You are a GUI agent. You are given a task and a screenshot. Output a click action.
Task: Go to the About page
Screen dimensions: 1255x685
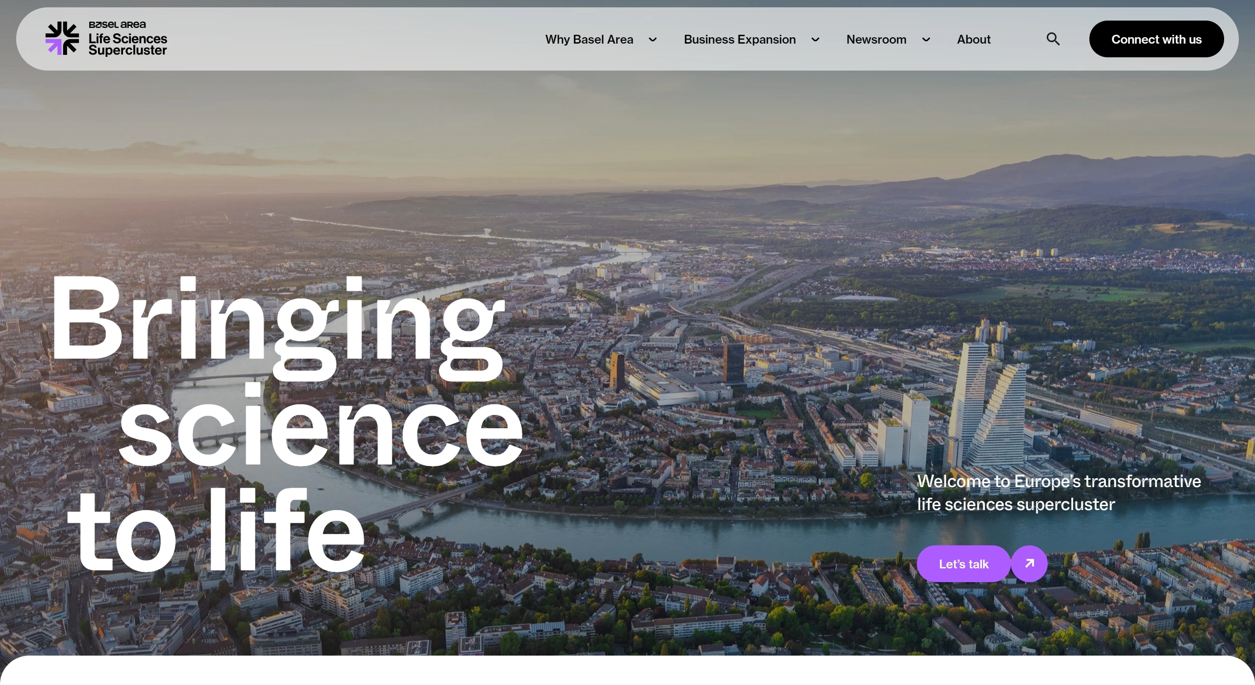pyautogui.click(x=974, y=39)
